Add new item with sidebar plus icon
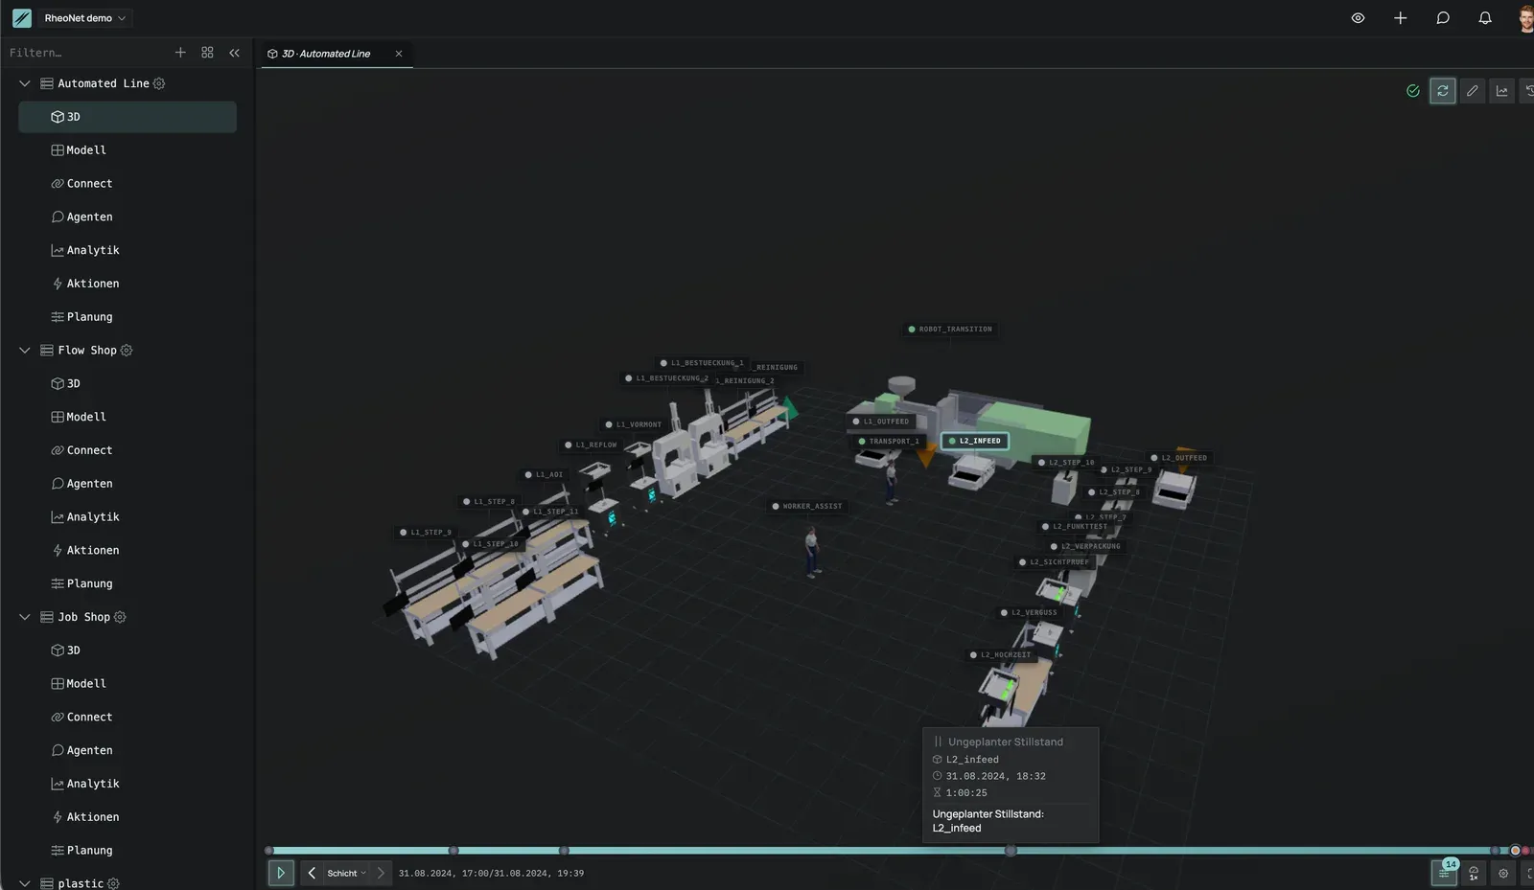Viewport: 1534px width, 890px height. 180,53
